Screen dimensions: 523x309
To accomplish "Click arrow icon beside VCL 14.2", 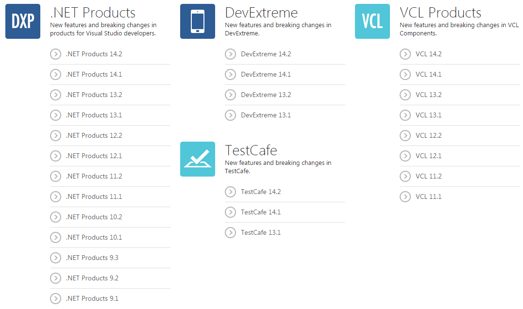I will point(405,54).
